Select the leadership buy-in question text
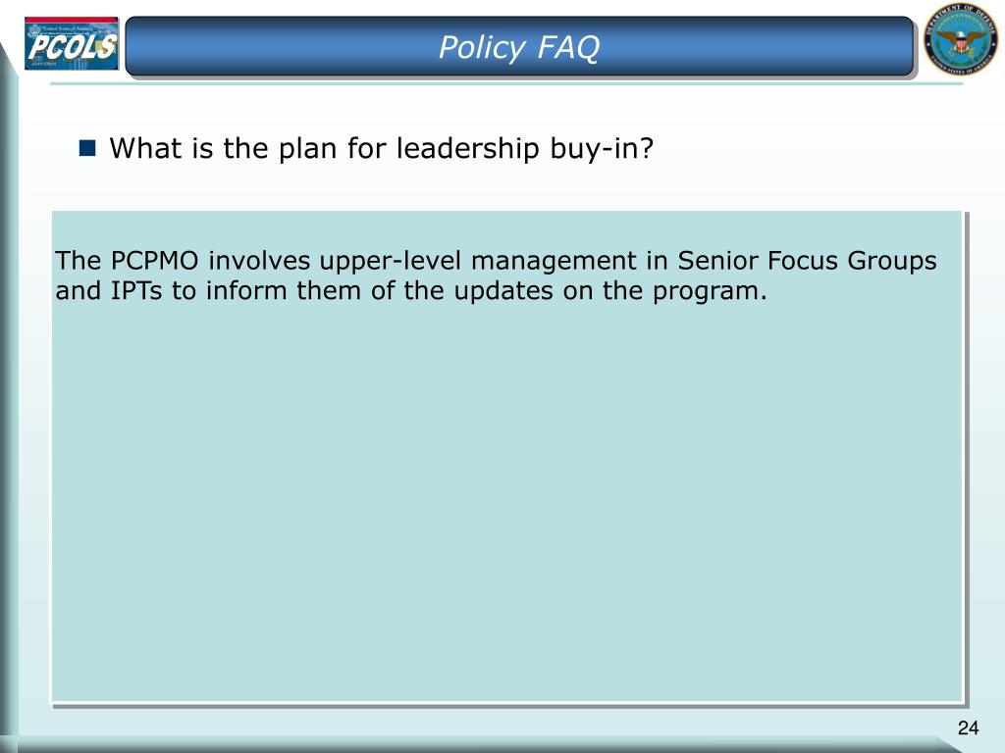Screen dimensions: 1005x753 point(382,149)
